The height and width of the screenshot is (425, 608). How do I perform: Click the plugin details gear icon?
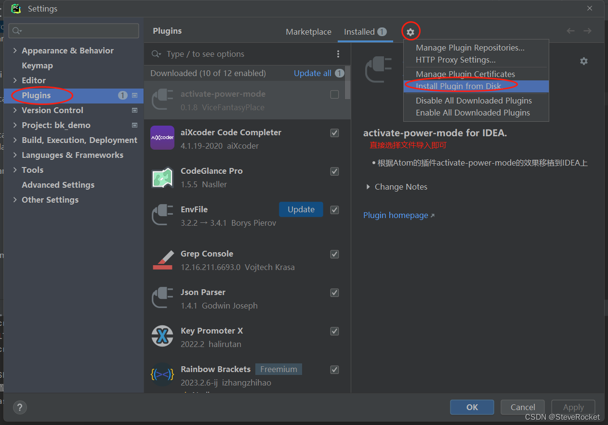tap(584, 61)
